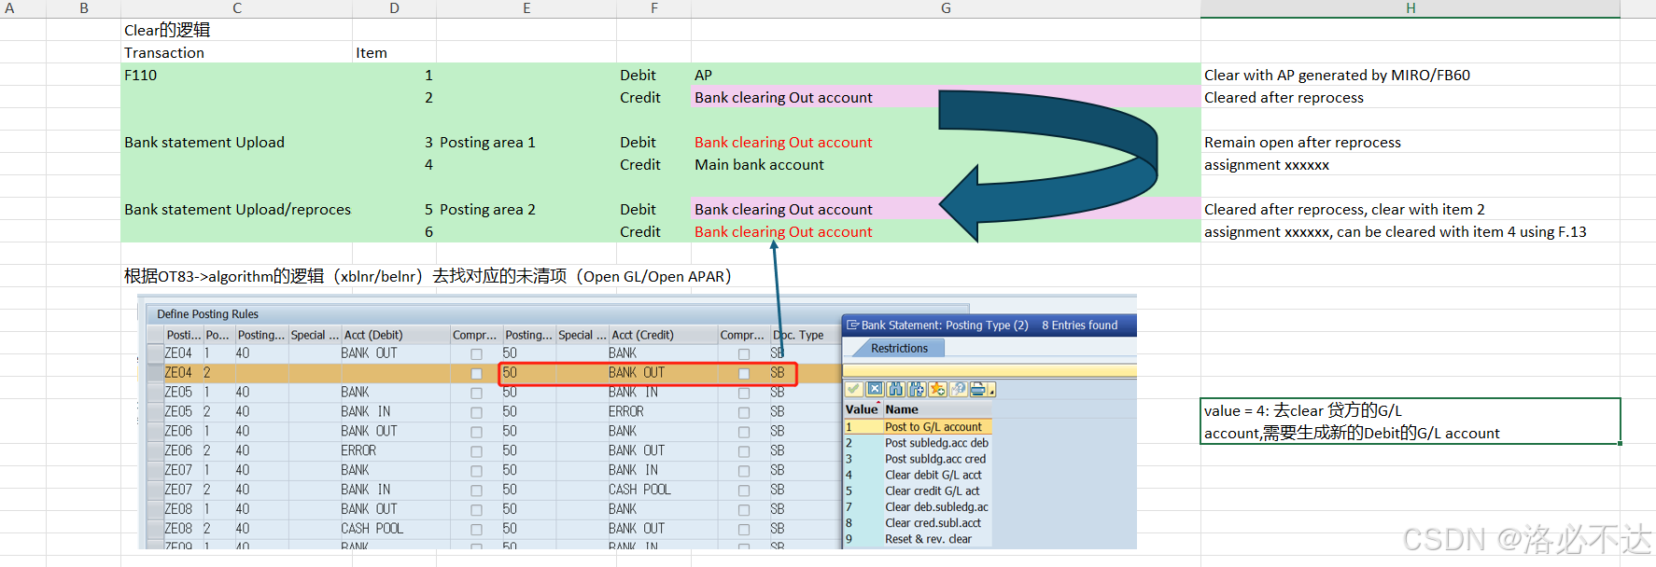The width and height of the screenshot is (1656, 567).
Task: Open the small arrow beside Print icon
Action: point(991,391)
